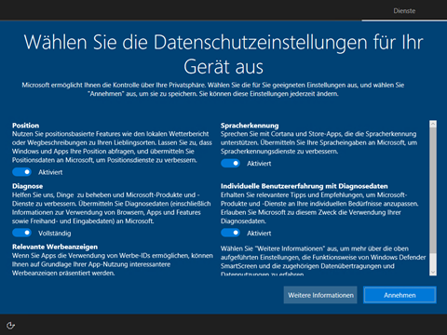Click the Spracherkennung section heading
The height and width of the screenshot is (335, 447).
coord(250,126)
